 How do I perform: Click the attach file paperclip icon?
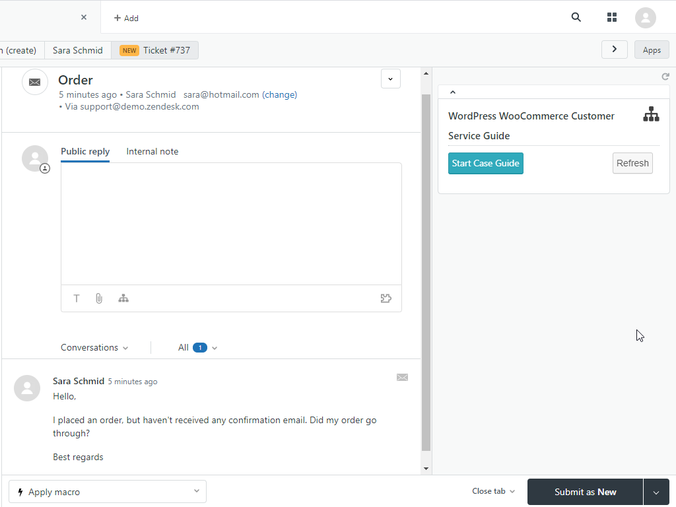point(99,298)
